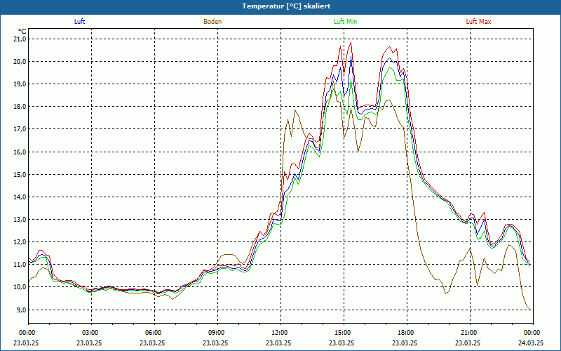Click the '06:00' time axis label
The height and width of the screenshot is (351, 561).
tap(154, 333)
